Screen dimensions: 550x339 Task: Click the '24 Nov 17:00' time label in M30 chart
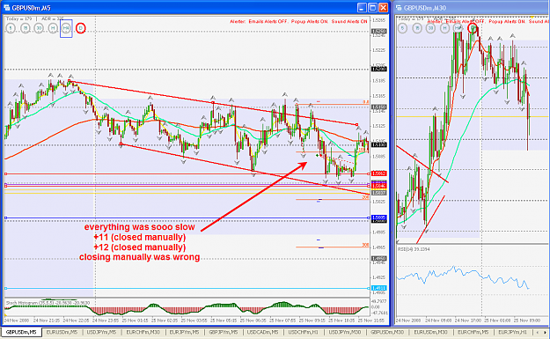click(x=468, y=321)
